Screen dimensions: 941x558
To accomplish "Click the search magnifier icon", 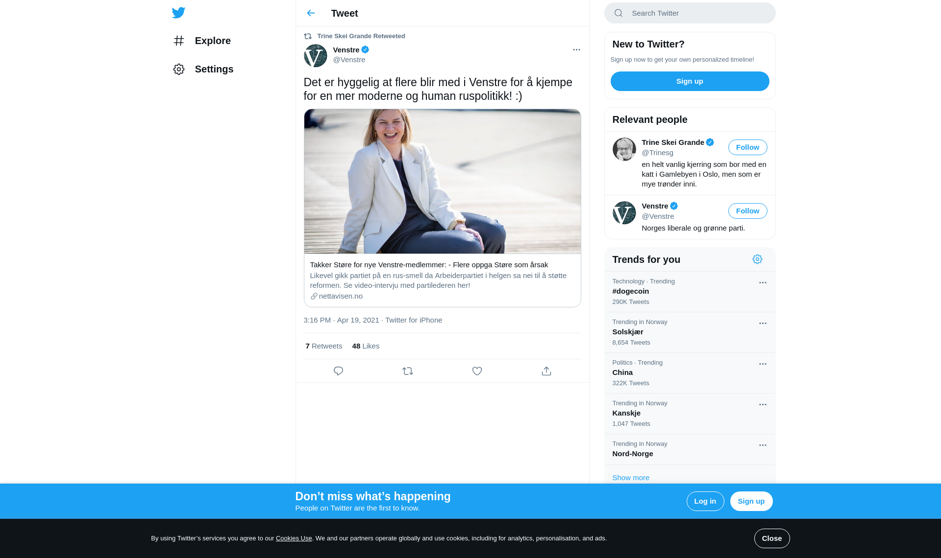I will coord(619,13).
